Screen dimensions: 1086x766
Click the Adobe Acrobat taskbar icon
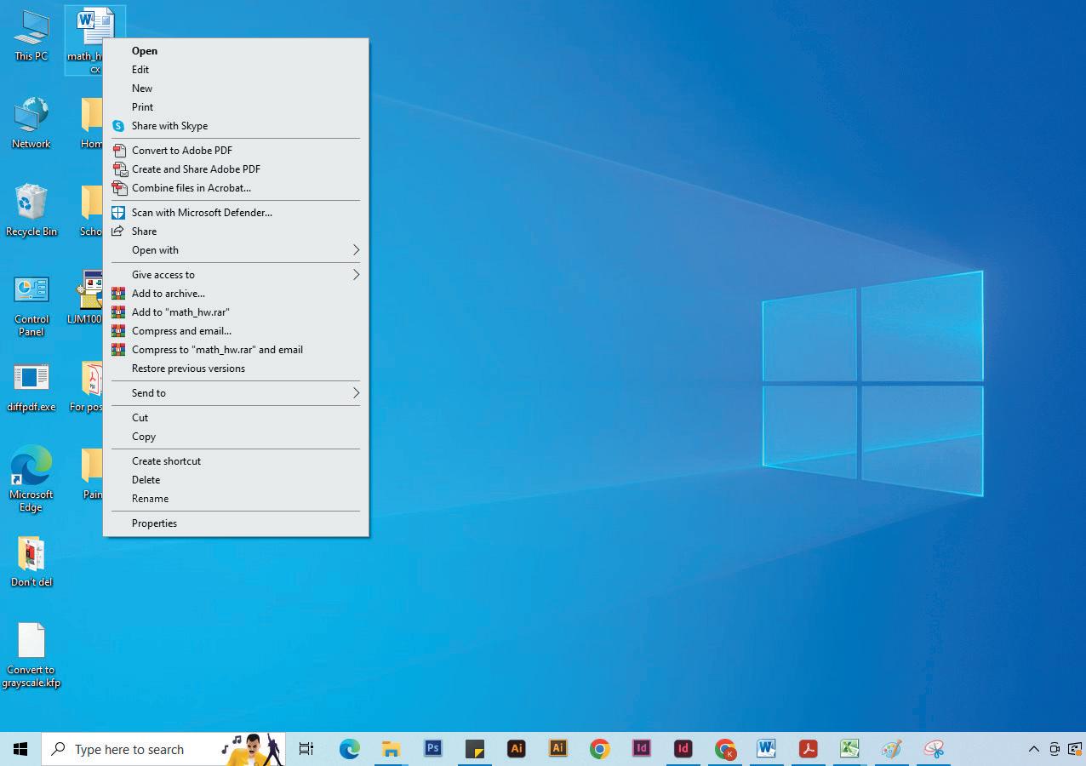(x=808, y=749)
